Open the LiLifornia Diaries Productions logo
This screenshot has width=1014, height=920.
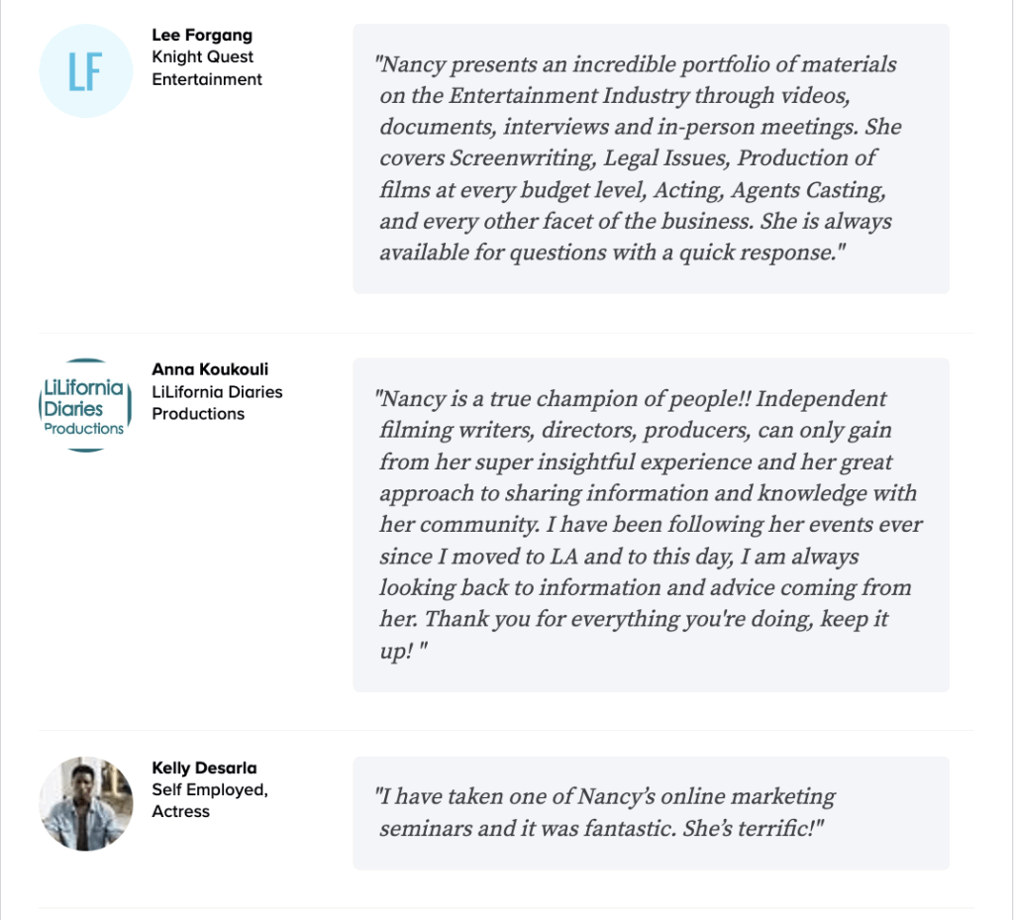(85, 405)
